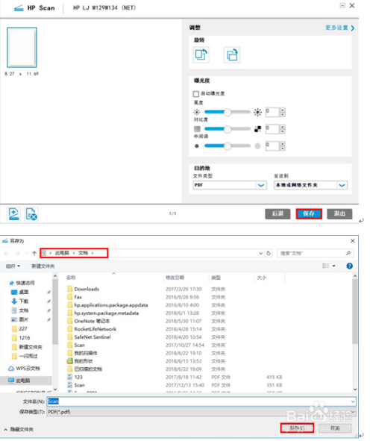The width and height of the screenshot is (373, 441).
Task: Click the midtone value stepper
Action: 283,146
